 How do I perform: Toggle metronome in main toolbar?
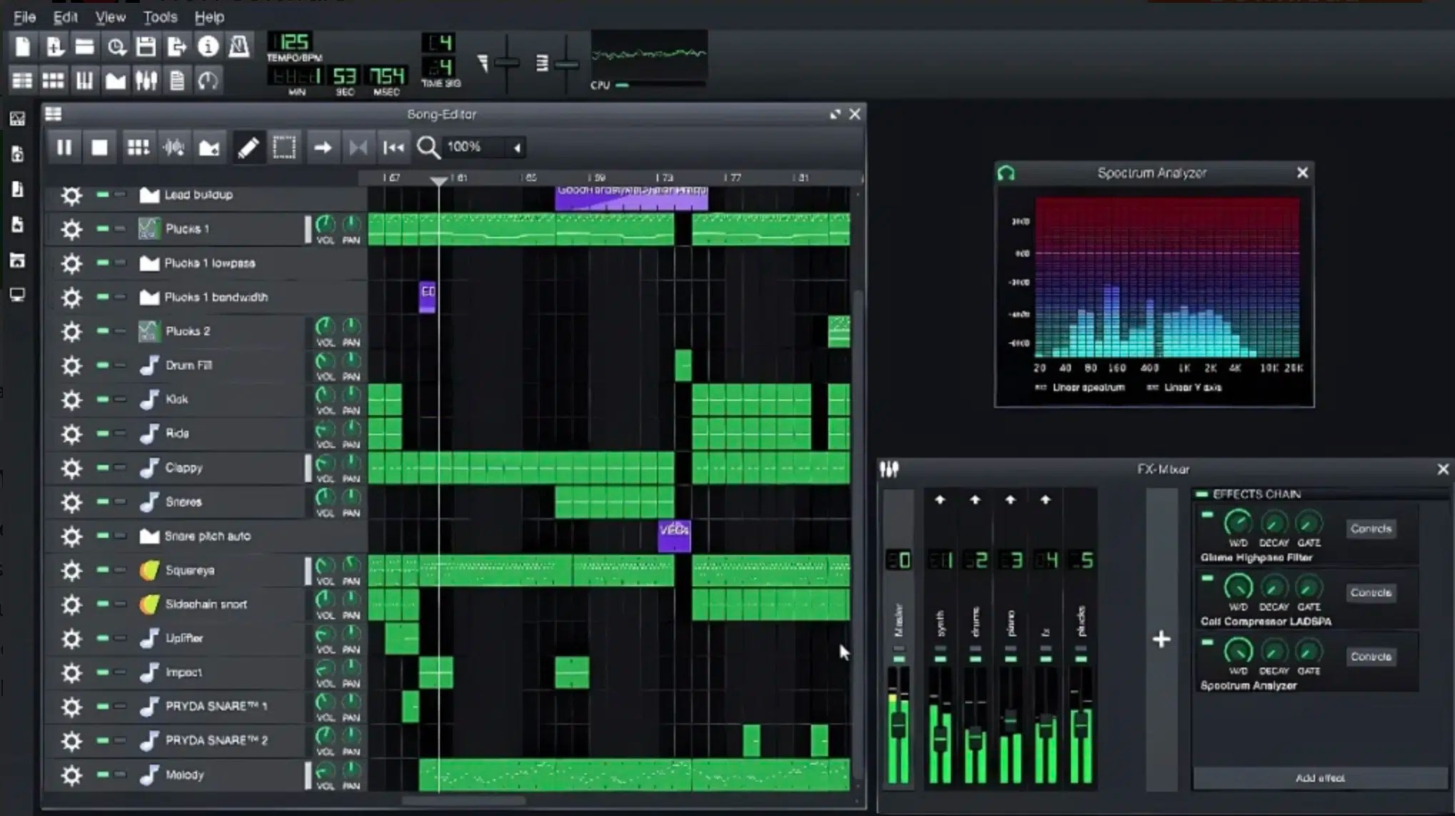(238, 47)
